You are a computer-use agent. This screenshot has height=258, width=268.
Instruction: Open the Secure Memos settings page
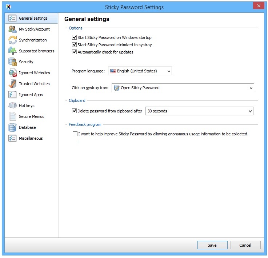(31, 116)
